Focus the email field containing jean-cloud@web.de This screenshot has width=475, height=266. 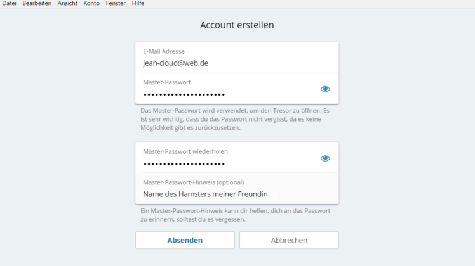click(x=237, y=58)
